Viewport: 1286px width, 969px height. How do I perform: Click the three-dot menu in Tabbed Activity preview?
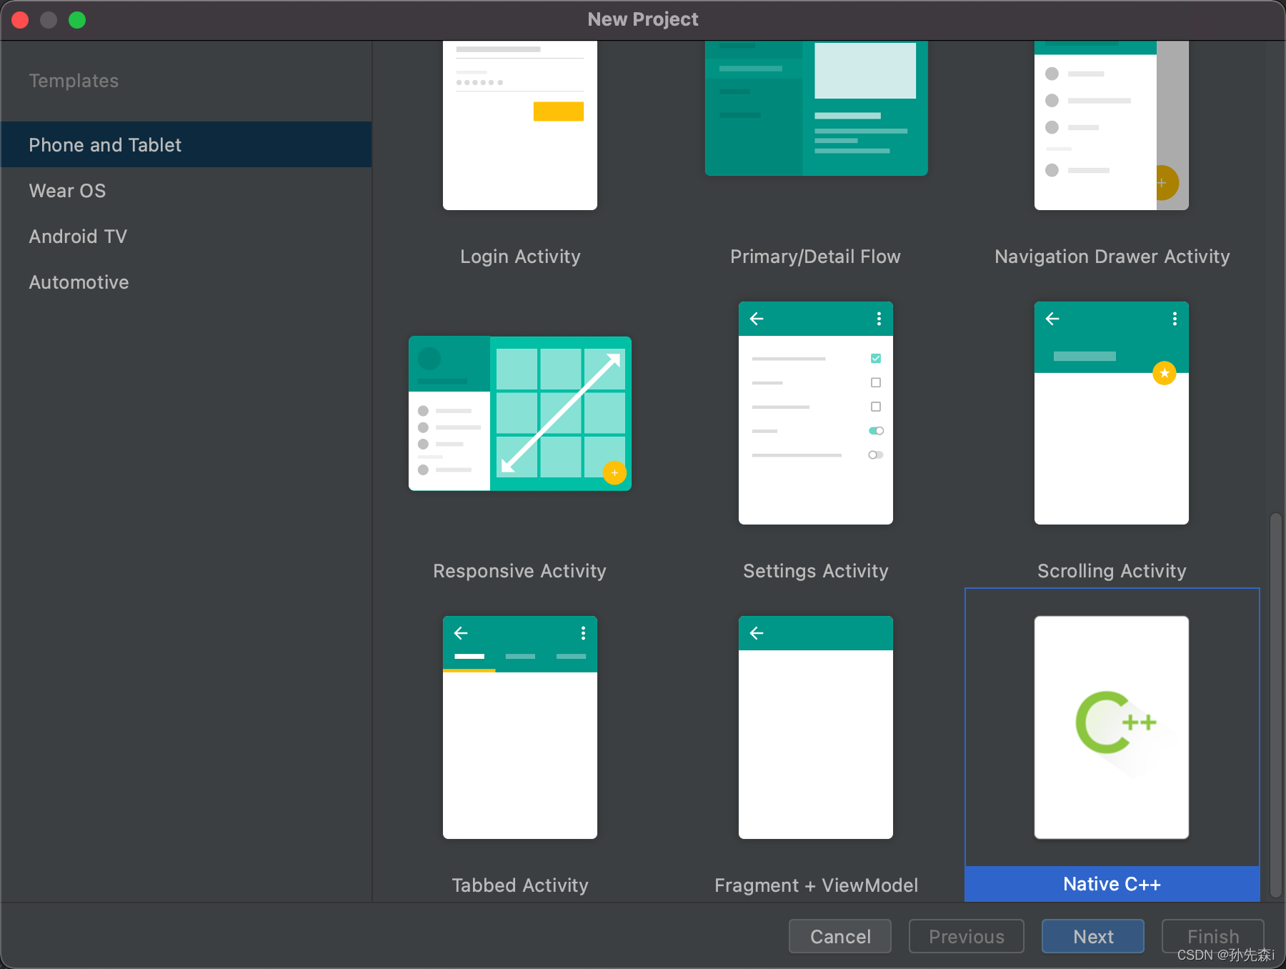click(583, 633)
